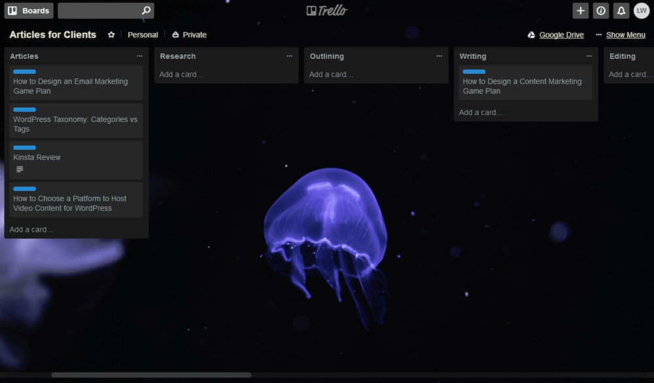Click Add a card in Editing list
The width and height of the screenshot is (654, 383).
pyautogui.click(x=630, y=75)
